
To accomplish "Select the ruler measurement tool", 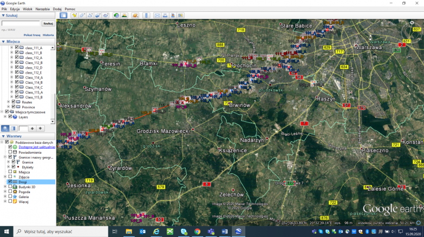I will pos(146,15).
